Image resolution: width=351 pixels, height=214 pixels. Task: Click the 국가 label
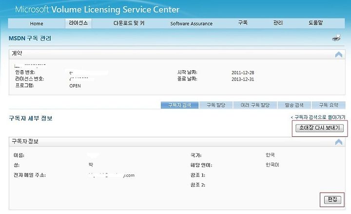point(196,155)
